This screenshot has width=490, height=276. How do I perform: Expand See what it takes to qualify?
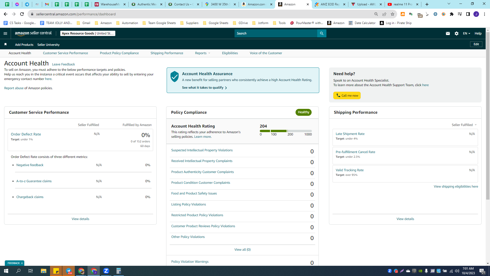(x=204, y=88)
